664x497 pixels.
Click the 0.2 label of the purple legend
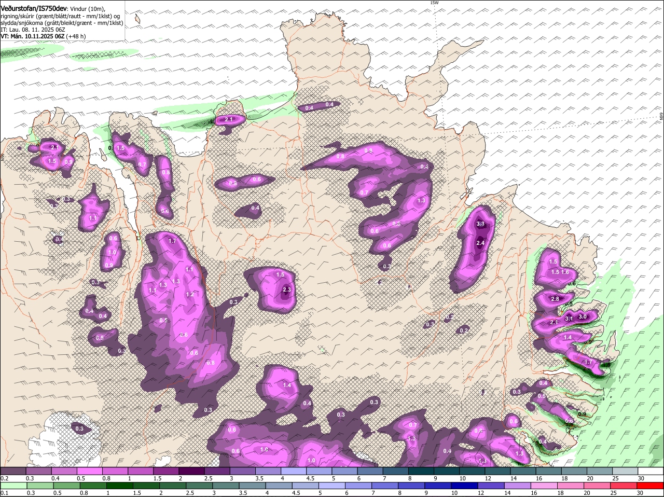[x=4, y=478]
